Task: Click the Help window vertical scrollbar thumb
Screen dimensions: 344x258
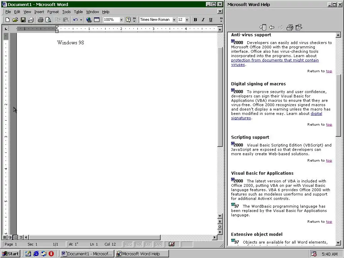Action: (x=338, y=105)
